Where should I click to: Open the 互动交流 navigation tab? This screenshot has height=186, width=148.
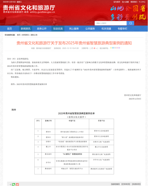click(x=58, y=28)
